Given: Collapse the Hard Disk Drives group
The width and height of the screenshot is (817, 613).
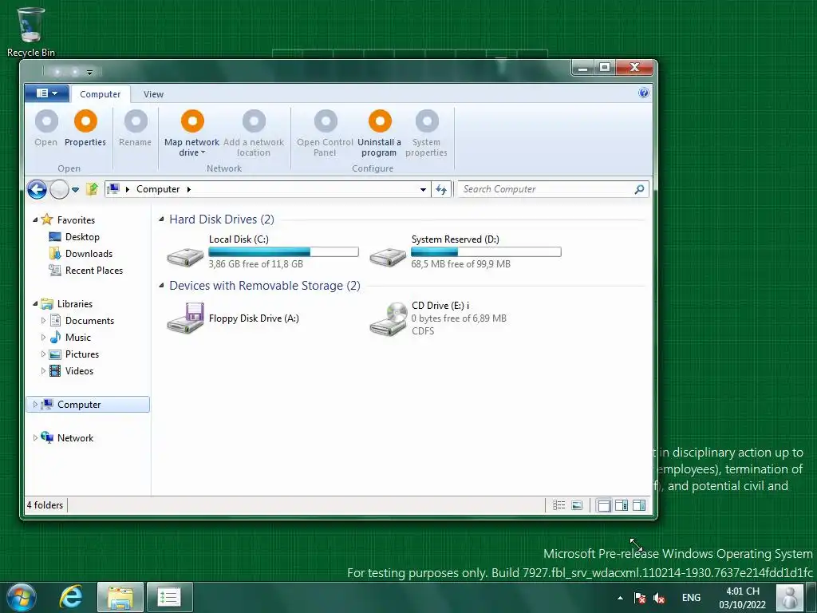Looking at the screenshot, I should click(x=161, y=219).
